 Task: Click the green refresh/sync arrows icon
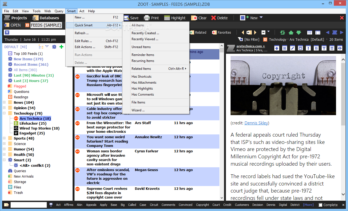pyautogui.click(x=283, y=33)
